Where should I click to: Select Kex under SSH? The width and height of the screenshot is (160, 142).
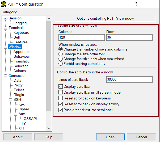pos(22,104)
